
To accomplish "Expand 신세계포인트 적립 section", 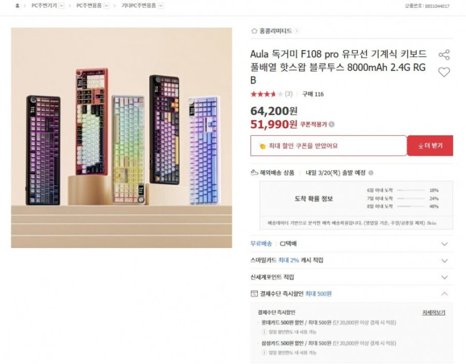I will point(352,277).
